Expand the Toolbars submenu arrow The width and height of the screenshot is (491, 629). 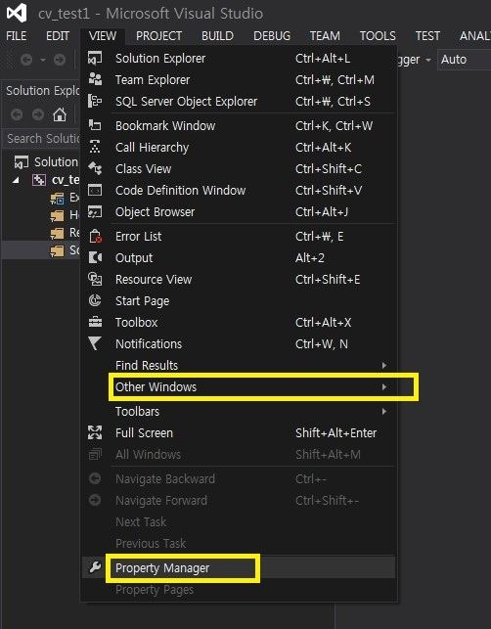pos(383,411)
